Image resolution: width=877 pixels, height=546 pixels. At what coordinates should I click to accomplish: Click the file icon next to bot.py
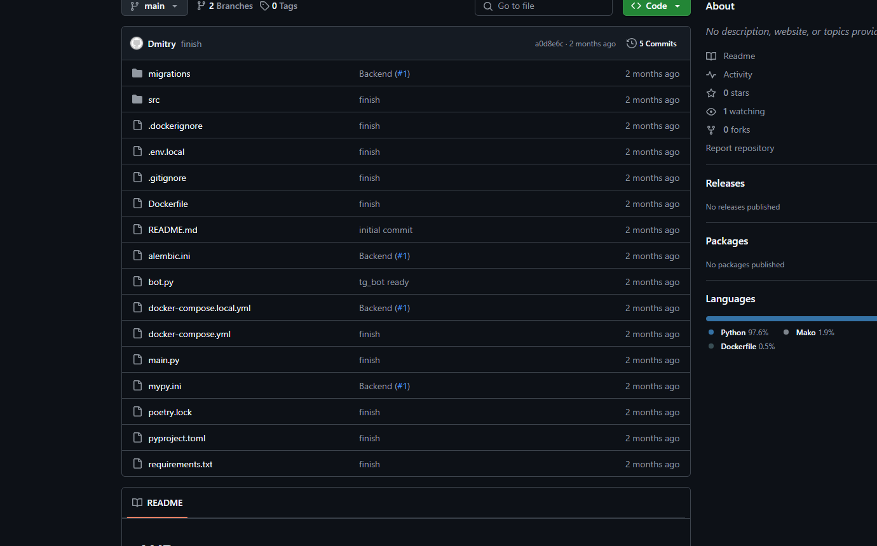137,282
